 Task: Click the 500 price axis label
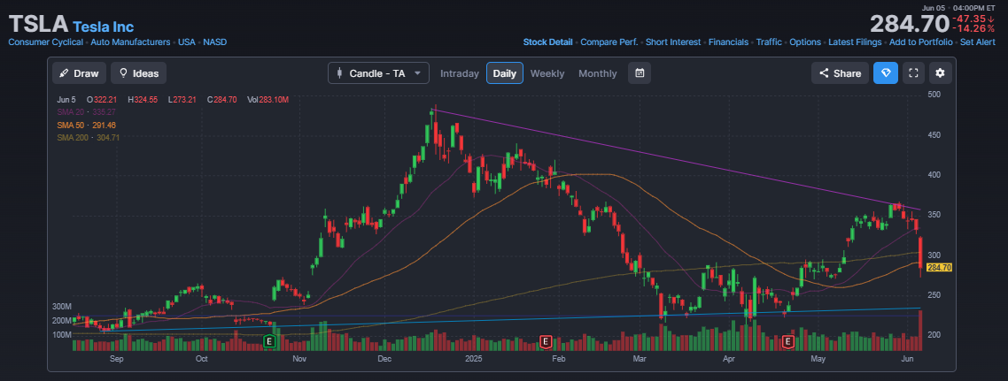click(934, 95)
